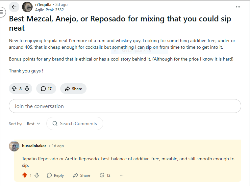Open hussainkakar's profile link
This screenshot has width=250, height=186.
(34, 146)
